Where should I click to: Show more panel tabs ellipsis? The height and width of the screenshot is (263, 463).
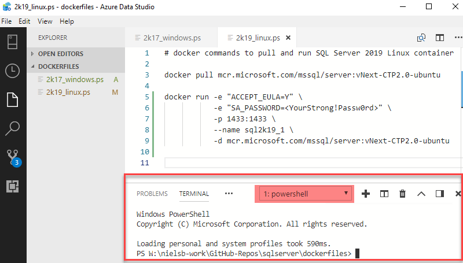click(229, 194)
